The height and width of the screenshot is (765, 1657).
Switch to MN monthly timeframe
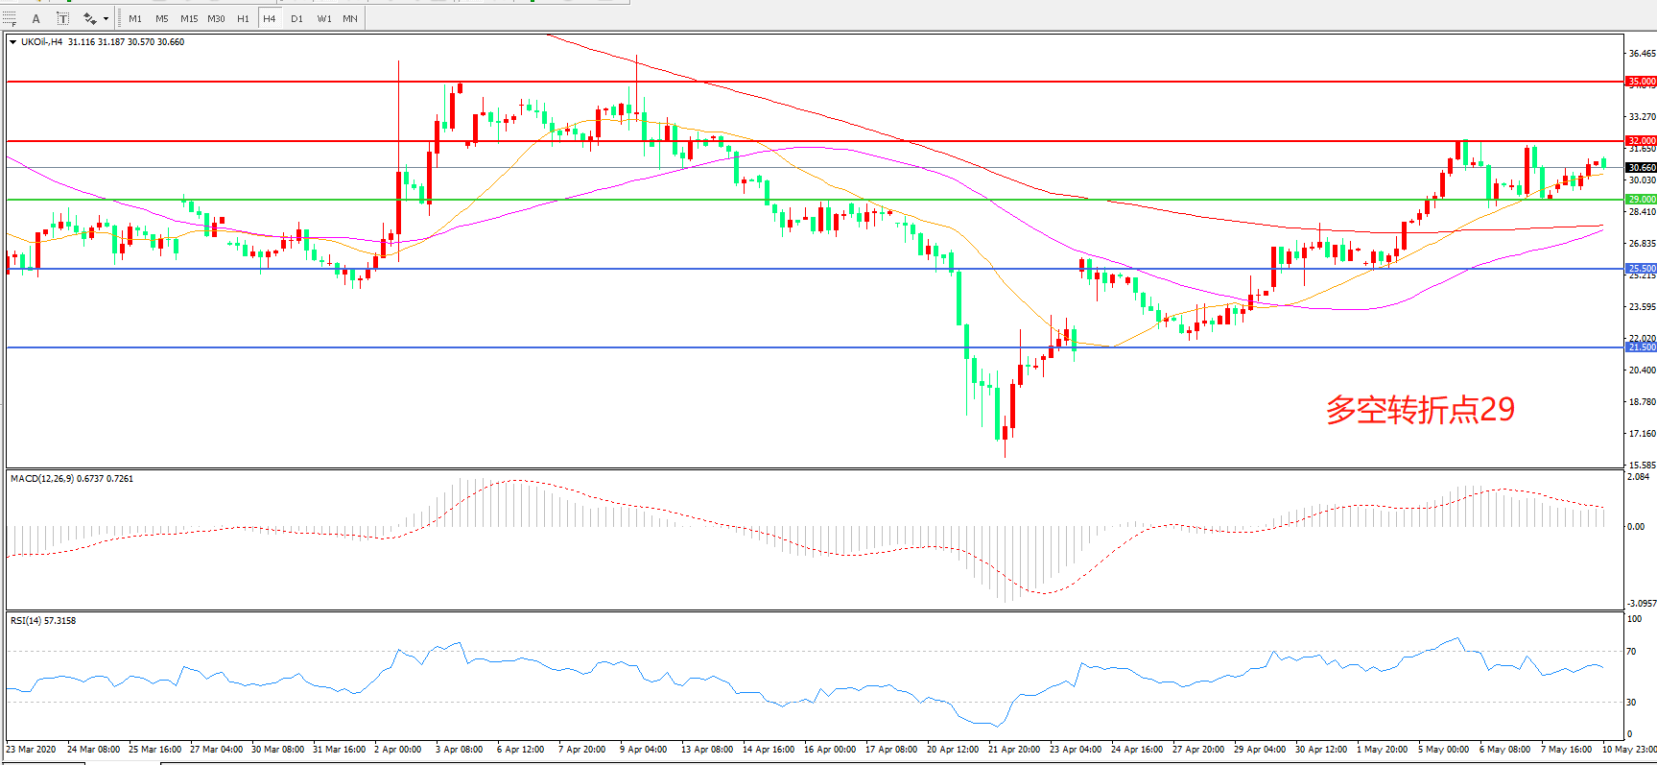350,18
